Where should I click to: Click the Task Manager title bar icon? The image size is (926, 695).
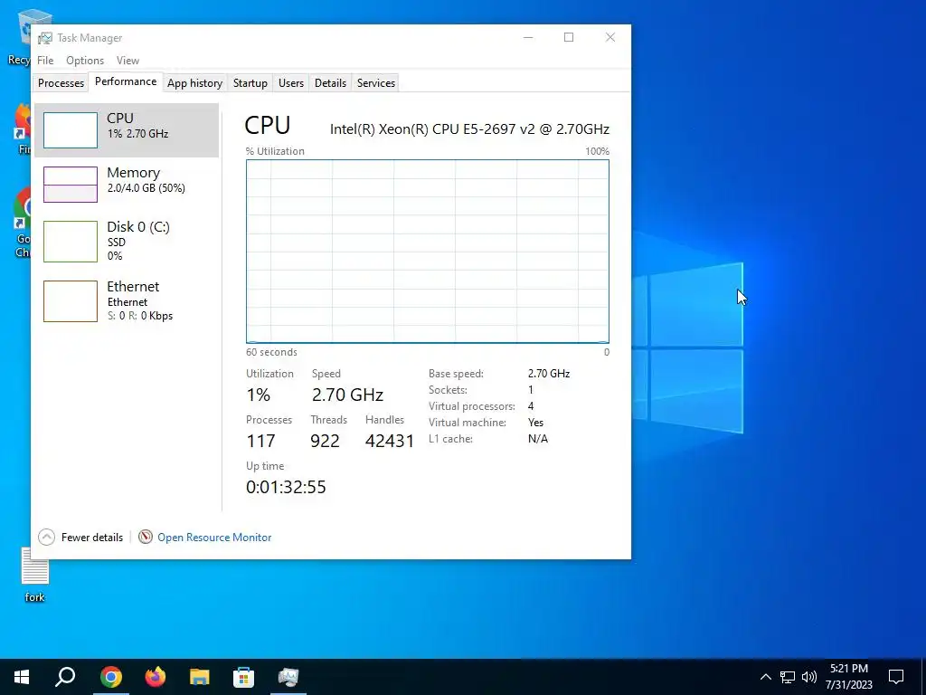[x=45, y=38]
